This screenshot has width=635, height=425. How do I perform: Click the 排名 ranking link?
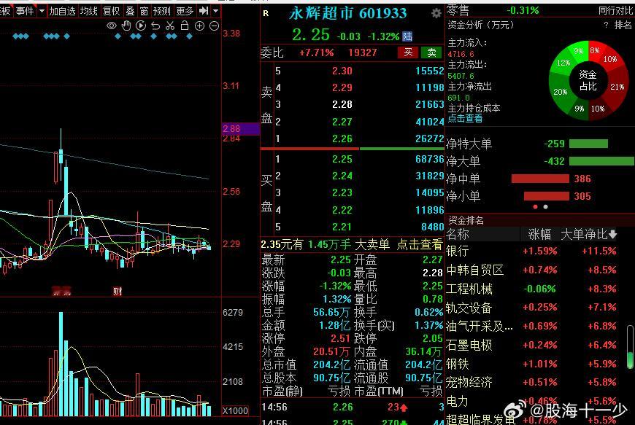click(623, 25)
